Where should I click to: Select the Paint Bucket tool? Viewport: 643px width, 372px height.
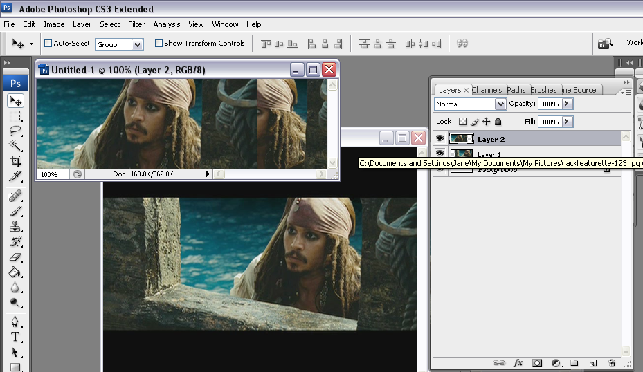(x=15, y=272)
